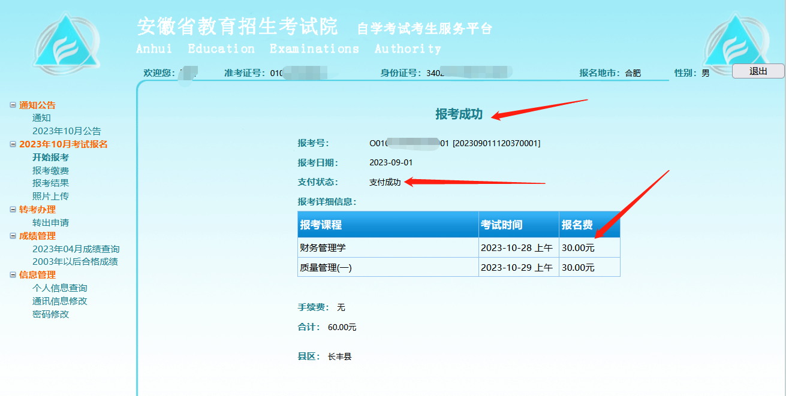The image size is (786, 396).
Task: Open 转出申请 page
Action: point(50,223)
